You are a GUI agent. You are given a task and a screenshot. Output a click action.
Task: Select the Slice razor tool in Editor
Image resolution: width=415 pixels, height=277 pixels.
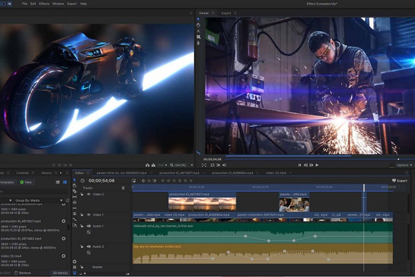(x=75, y=191)
